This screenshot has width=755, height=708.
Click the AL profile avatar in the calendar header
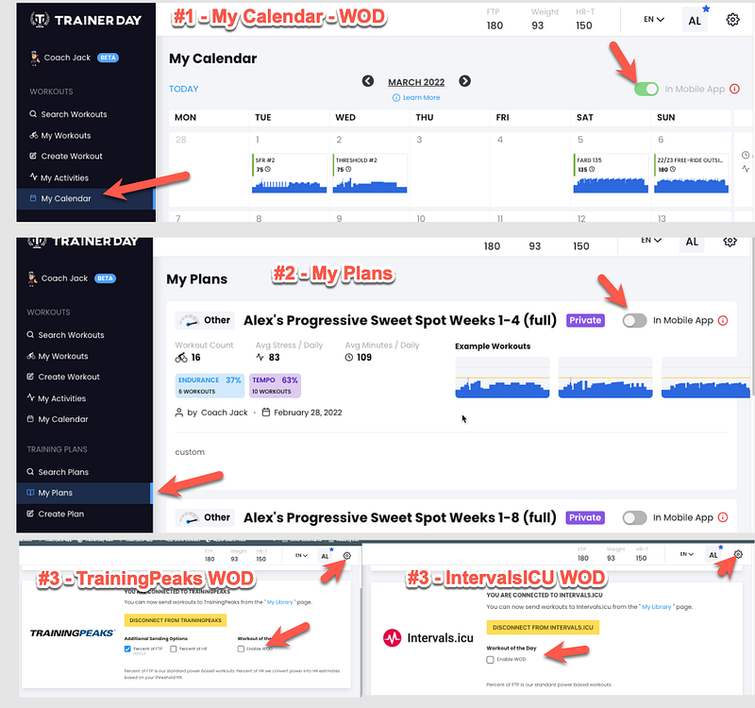click(x=695, y=21)
